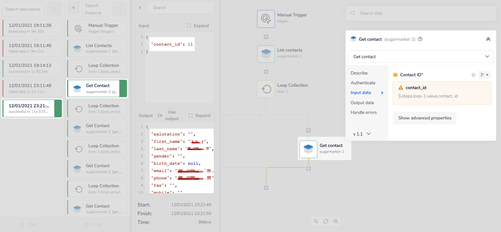Zoom out the workflow canvas

pos(316,221)
